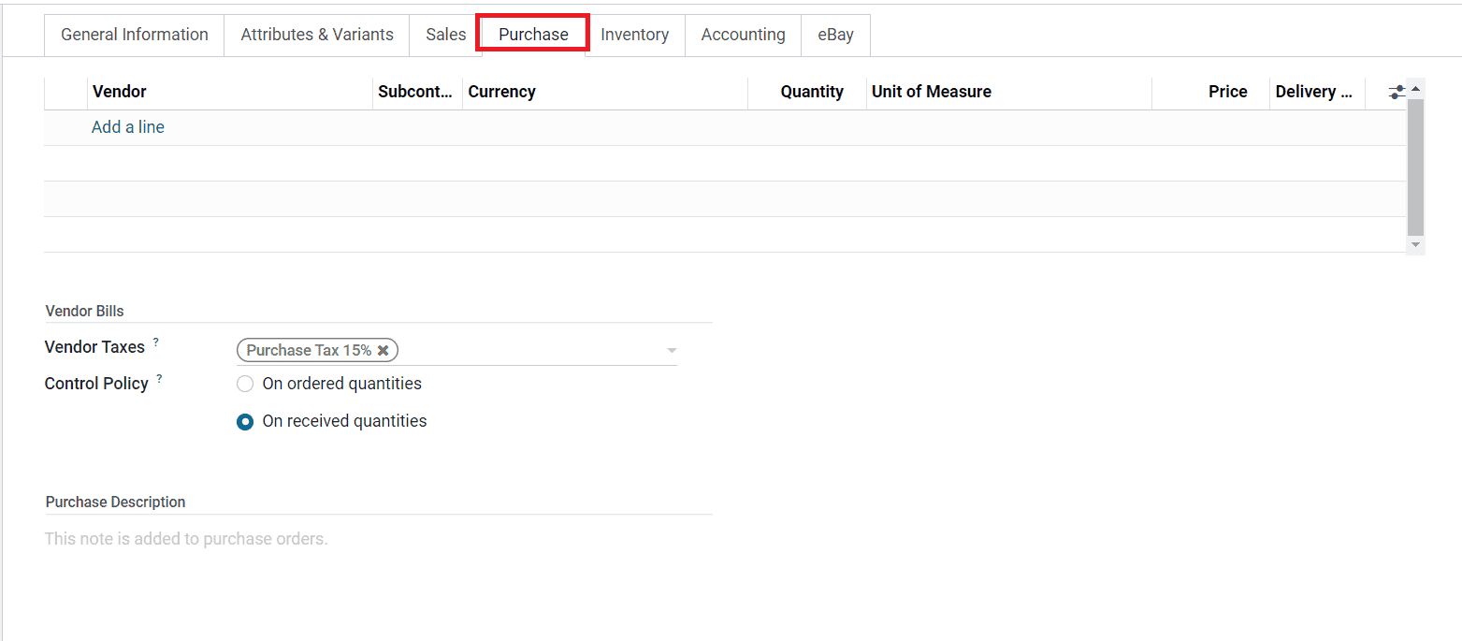Screen dimensions: 1462x641
Task: Expand the Vendor Taxes dropdown arrow
Action: tap(671, 351)
